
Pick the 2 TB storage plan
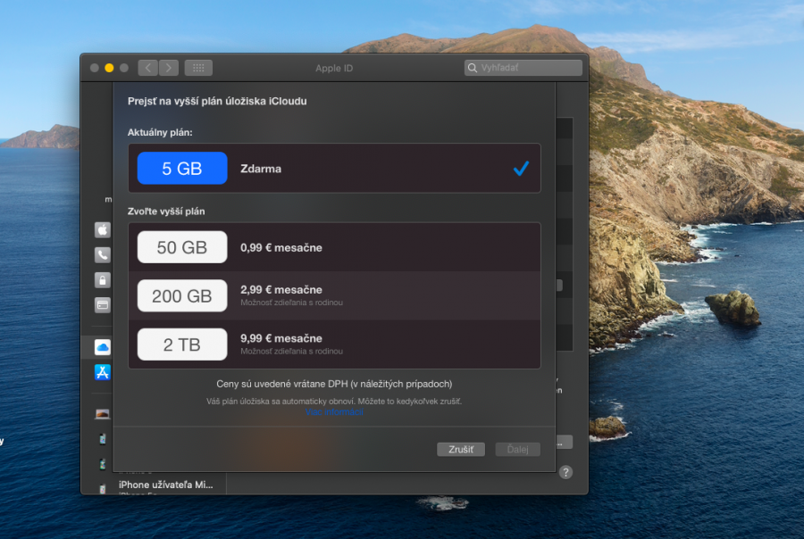pyautogui.click(x=334, y=344)
